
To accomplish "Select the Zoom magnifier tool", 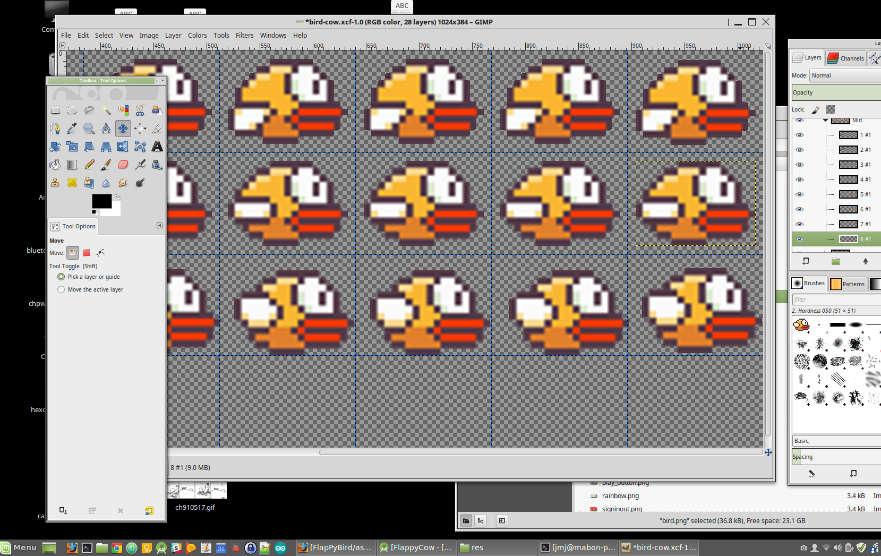I will coord(89,128).
